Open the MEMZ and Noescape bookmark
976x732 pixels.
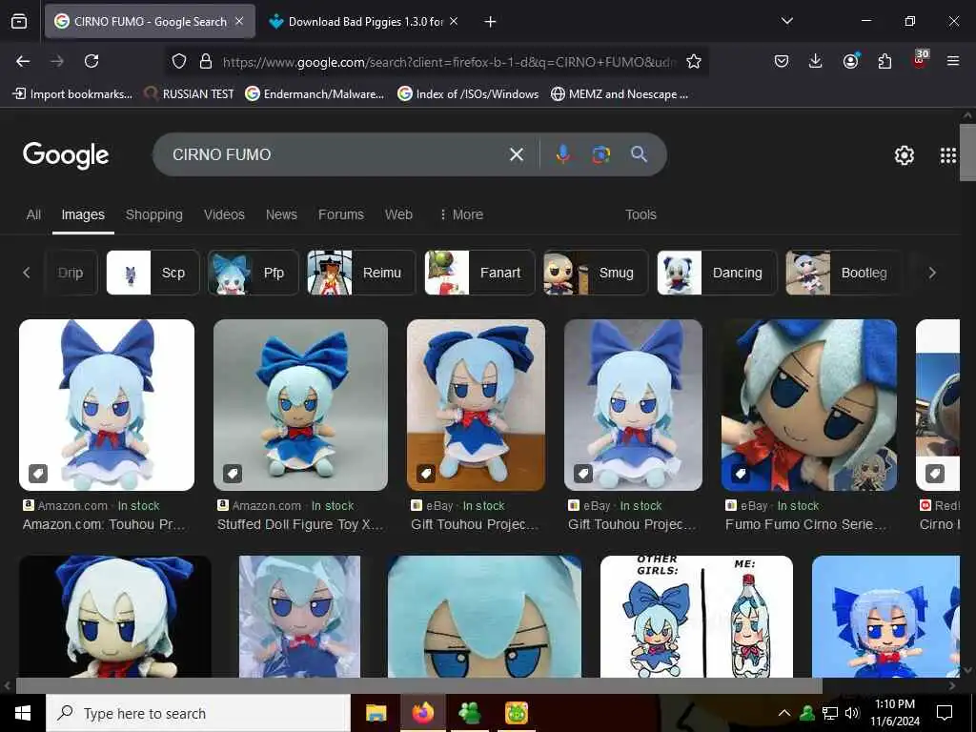pyautogui.click(x=620, y=94)
